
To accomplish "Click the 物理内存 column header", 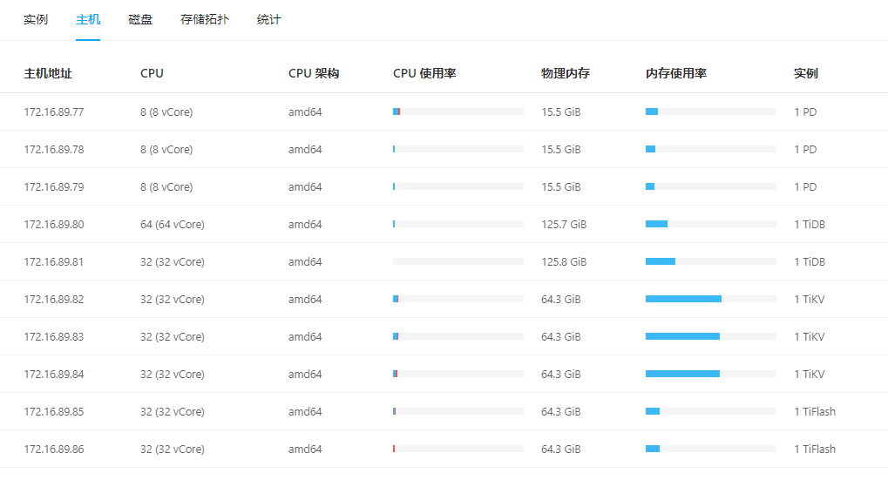I will click(x=566, y=73).
